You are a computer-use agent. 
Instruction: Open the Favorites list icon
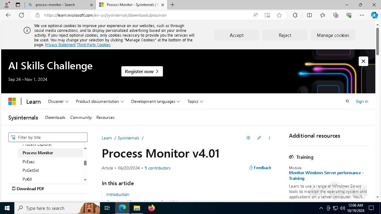323,15
